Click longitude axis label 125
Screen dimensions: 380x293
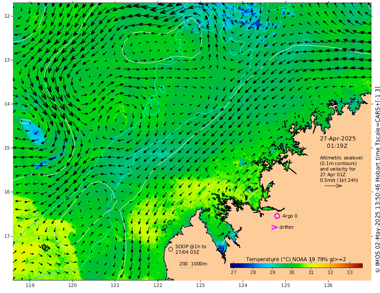tap(286, 285)
